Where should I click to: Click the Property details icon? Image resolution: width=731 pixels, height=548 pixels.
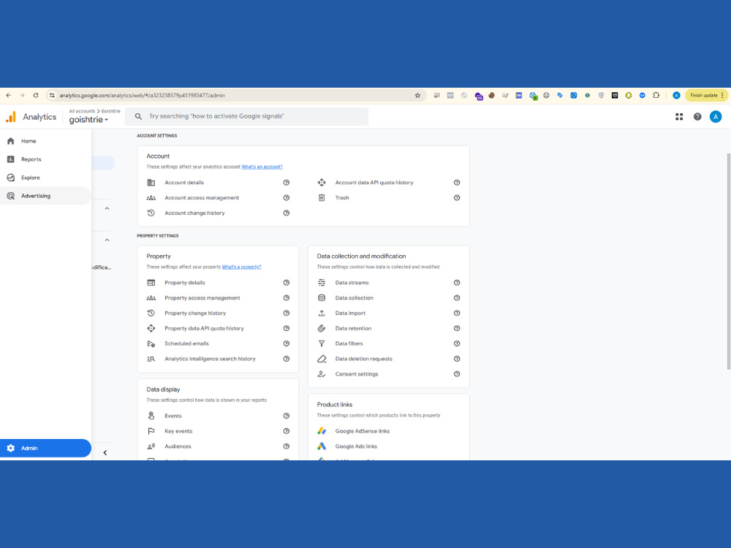[x=151, y=282]
